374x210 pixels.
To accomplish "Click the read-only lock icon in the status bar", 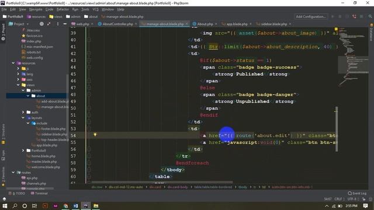I will [363, 199].
